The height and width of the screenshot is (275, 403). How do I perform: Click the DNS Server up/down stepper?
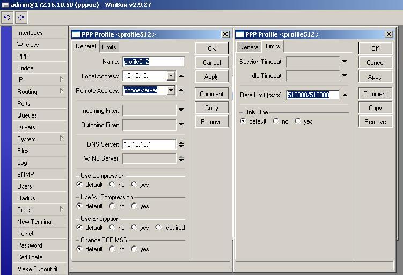click(x=181, y=144)
